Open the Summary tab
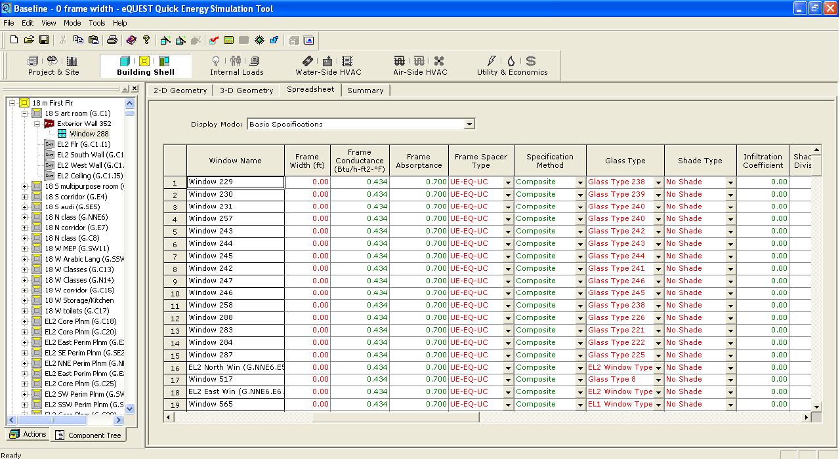Image resolution: width=840 pixels, height=459 pixels. coord(365,90)
